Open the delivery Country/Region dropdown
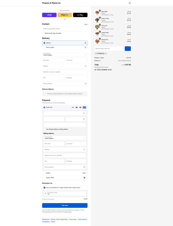This screenshot has width=173, height=226. click(x=65, y=54)
